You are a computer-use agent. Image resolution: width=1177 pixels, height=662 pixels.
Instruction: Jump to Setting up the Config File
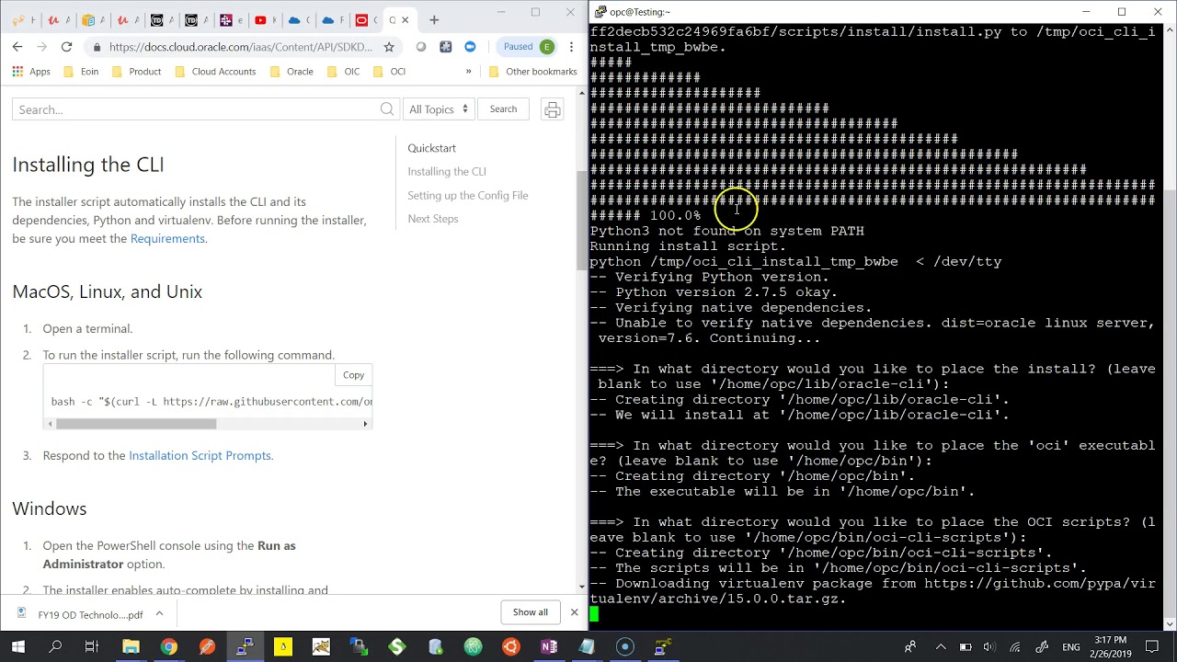click(468, 195)
